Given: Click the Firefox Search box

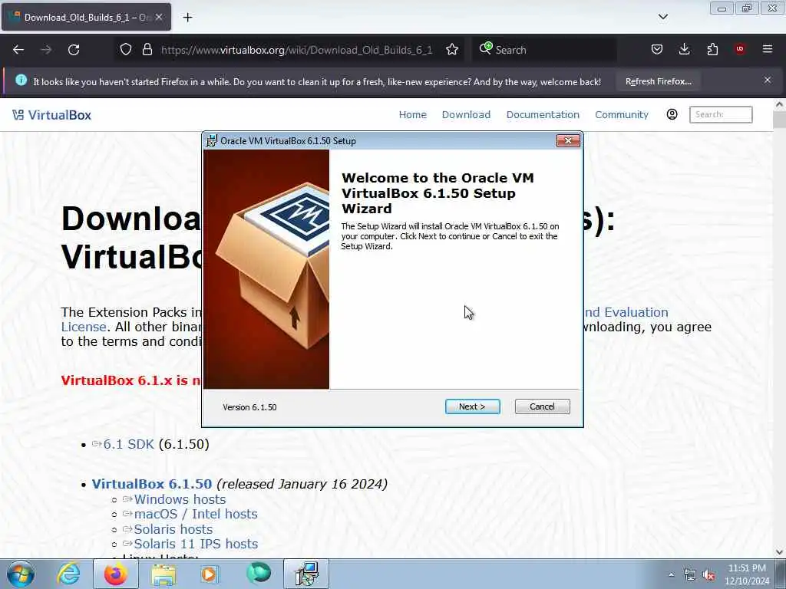Looking at the screenshot, I should pos(544,50).
